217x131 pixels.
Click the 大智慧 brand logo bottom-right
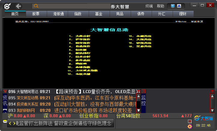[x=204, y=118]
